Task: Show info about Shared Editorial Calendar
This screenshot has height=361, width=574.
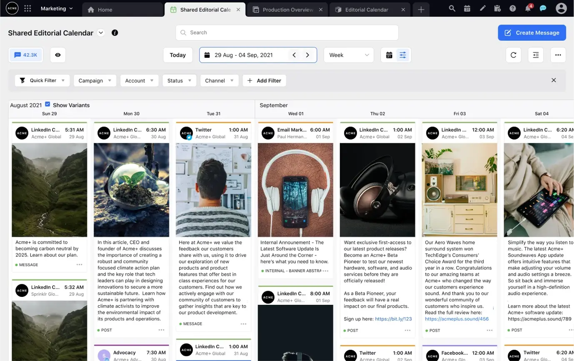Action: [x=115, y=32]
